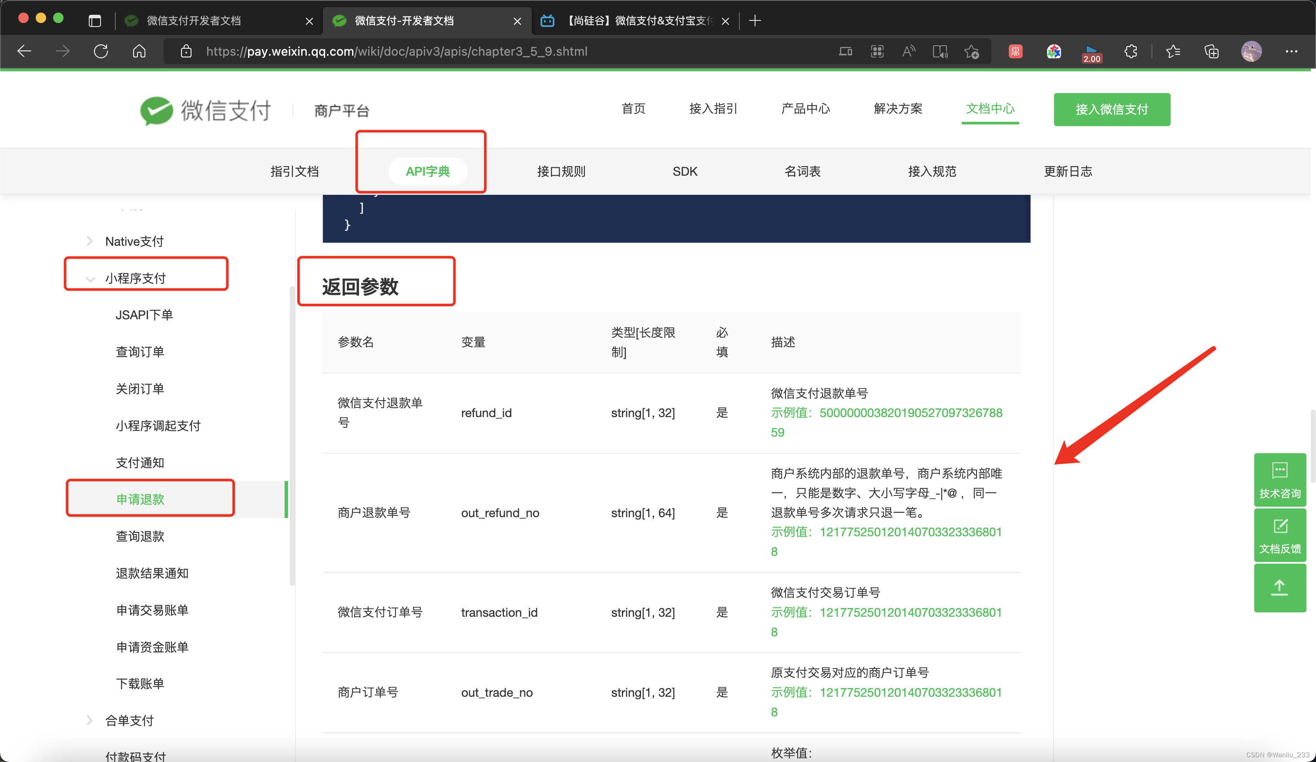Screen dimensions: 1316x762
Task: Open 退款结果通知 in sidebar
Action: click(x=152, y=573)
